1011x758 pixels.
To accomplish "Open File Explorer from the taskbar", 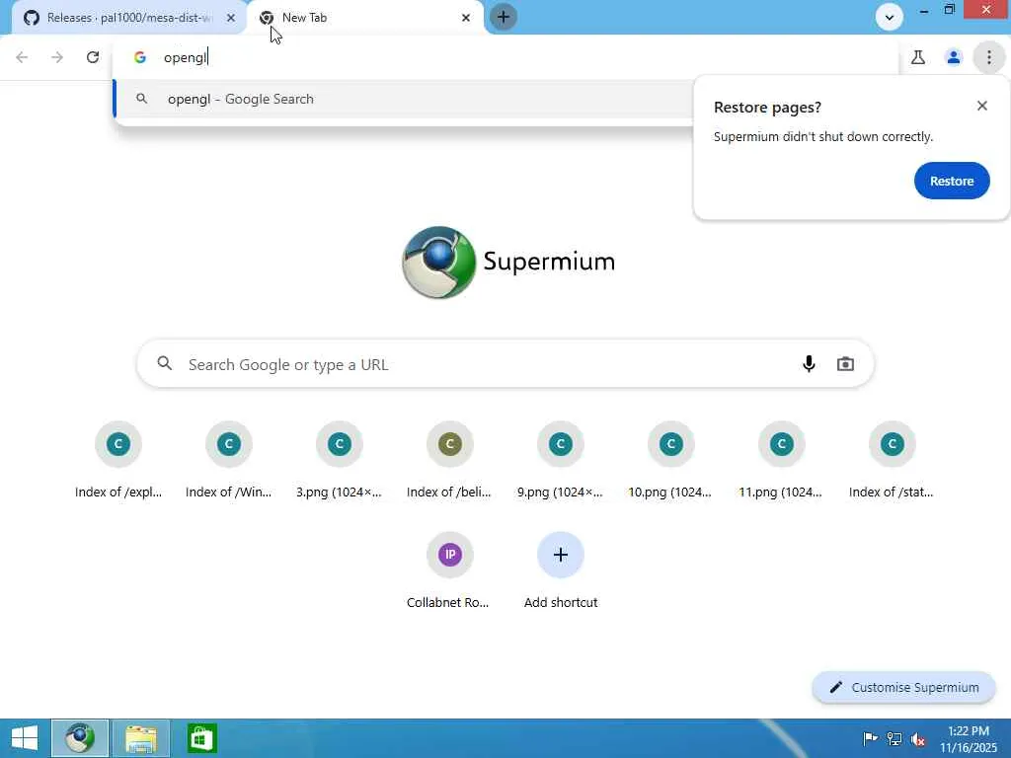I will pyautogui.click(x=141, y=738).
